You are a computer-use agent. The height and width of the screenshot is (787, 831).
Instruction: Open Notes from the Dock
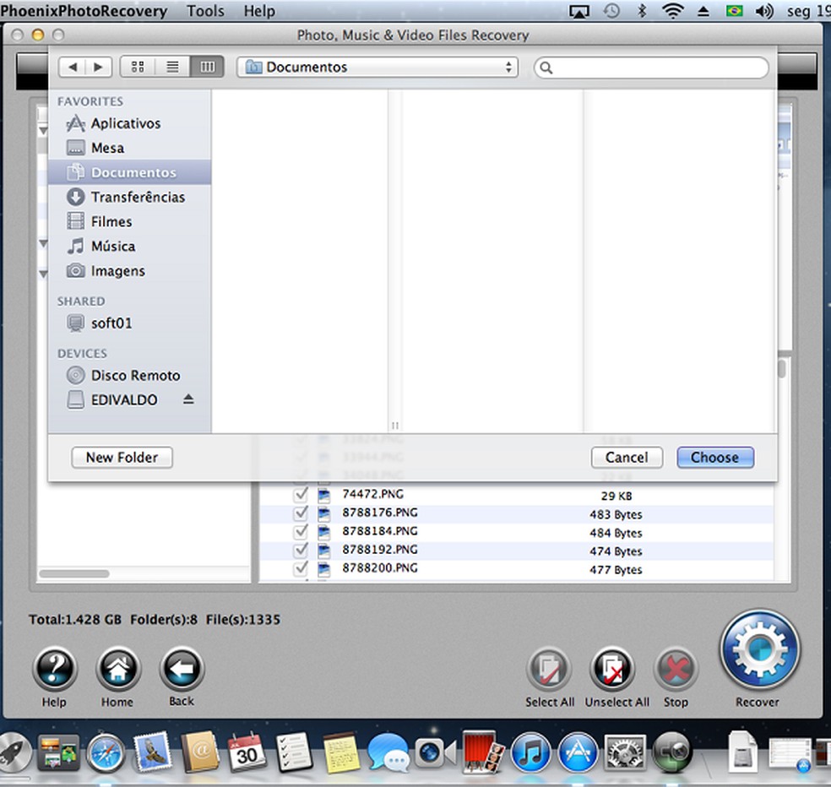(341, 752)
